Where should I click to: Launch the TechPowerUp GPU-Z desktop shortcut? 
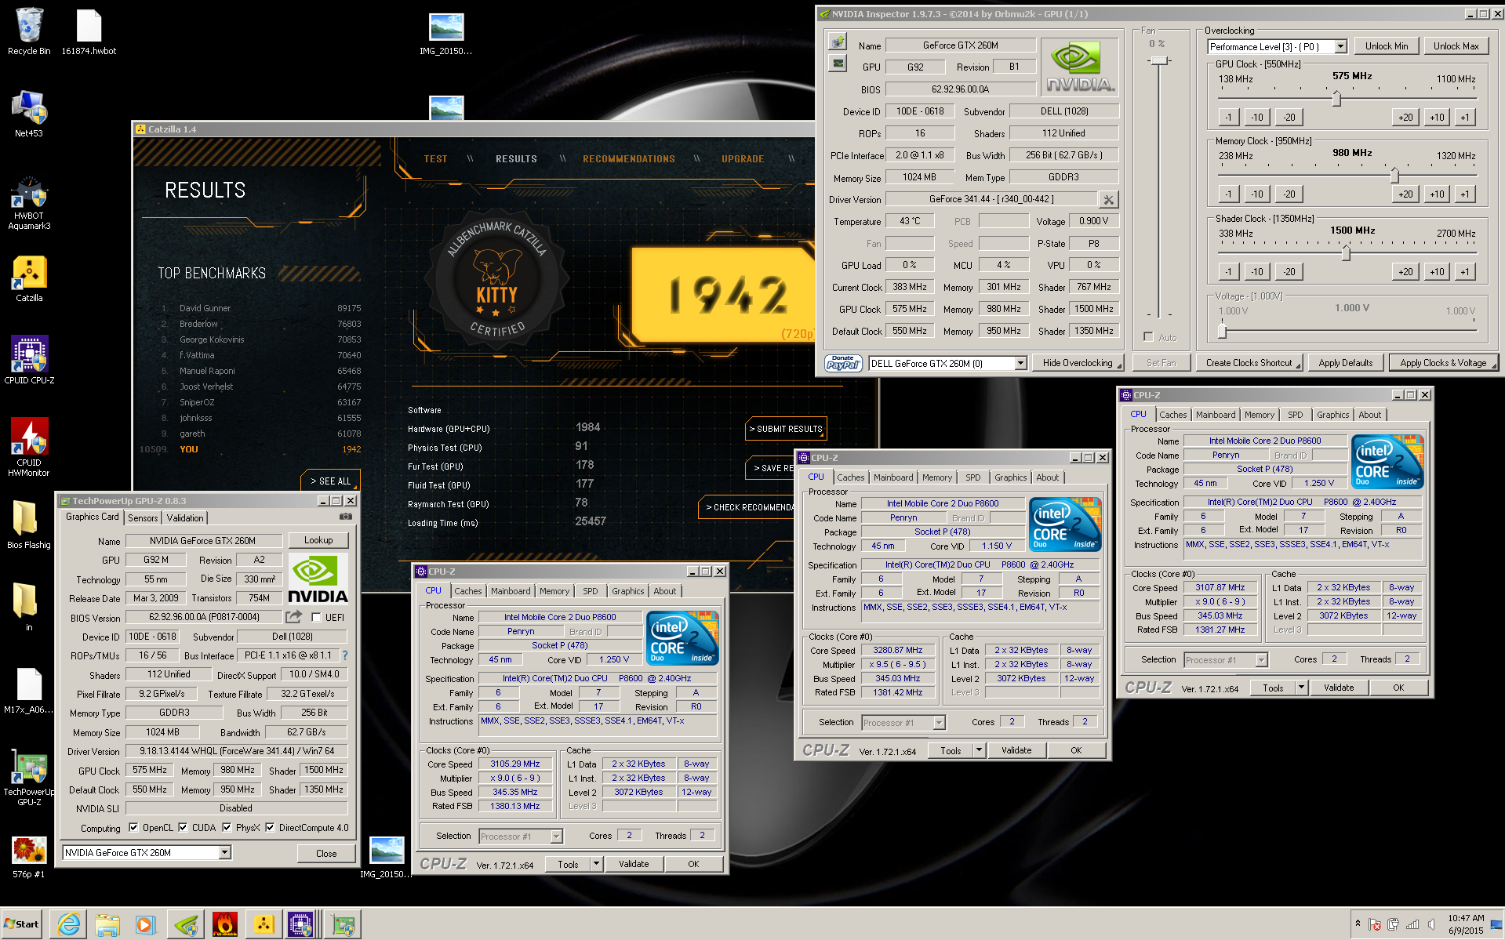tap(29, 776)
